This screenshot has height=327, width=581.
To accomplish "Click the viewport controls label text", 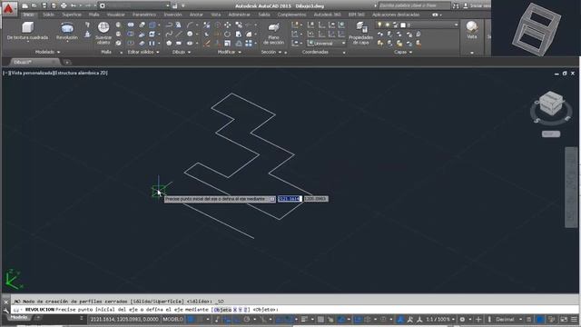I will tap(55, 73).
